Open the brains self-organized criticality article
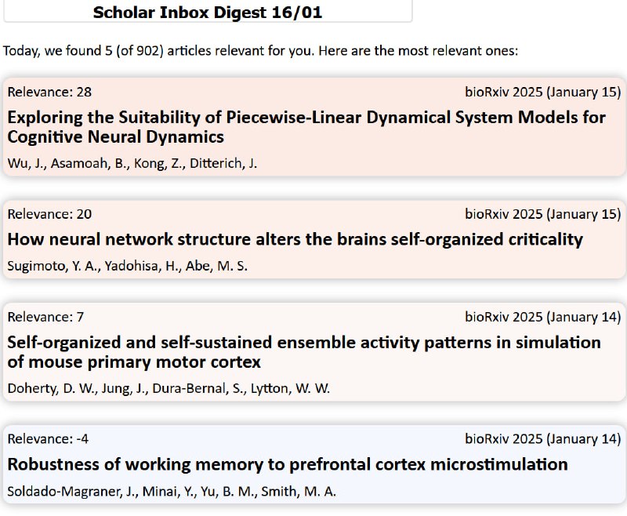The width and height of the screenshot is (627, 516). click(295, 239)
